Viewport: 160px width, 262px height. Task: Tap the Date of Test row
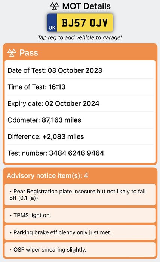click(x=80, y=70)
